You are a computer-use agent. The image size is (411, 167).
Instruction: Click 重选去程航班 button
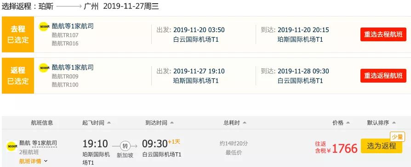[x=383, y=34]
